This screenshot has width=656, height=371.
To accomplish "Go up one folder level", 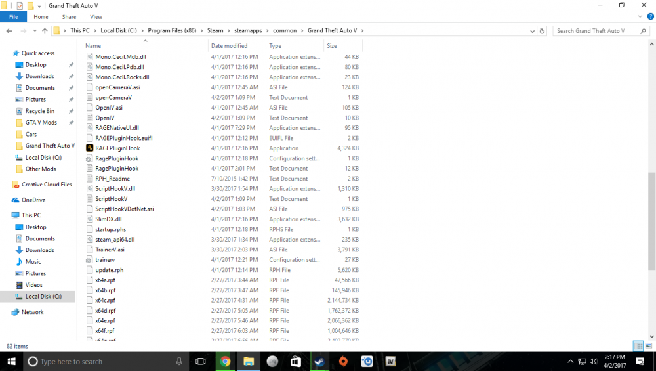I will (45, 31).
